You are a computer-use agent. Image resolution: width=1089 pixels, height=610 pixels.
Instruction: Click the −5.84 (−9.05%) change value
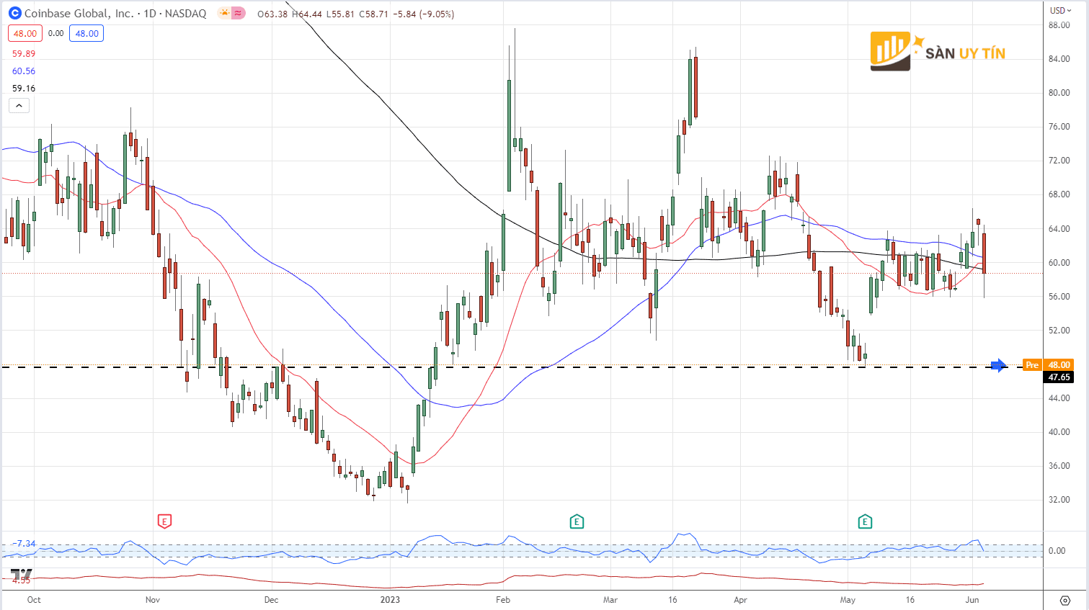click(x=423, y=14)
